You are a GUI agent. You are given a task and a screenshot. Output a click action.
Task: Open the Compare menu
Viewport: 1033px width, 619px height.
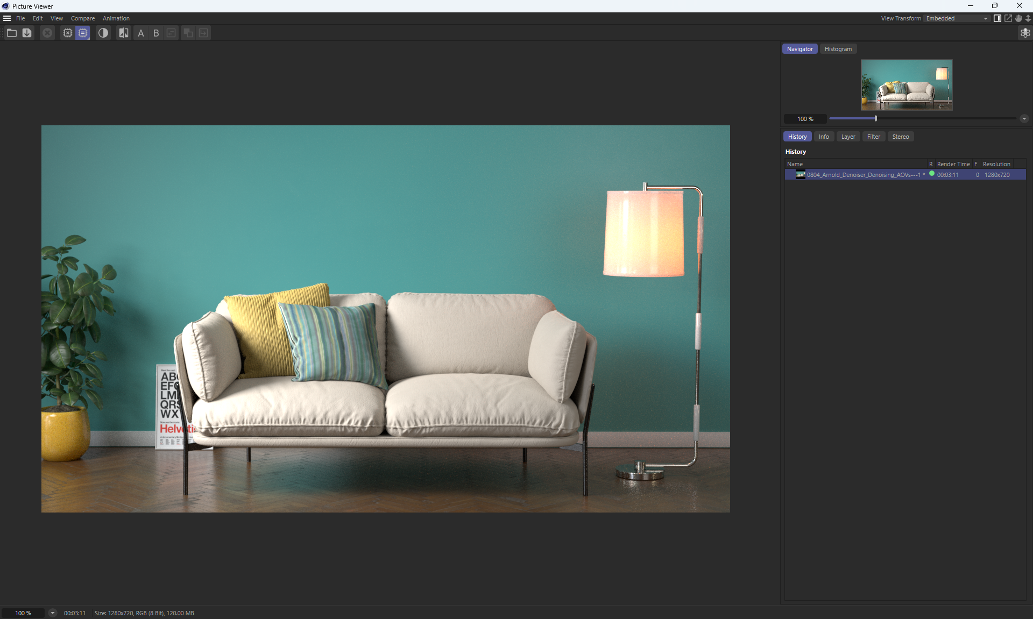coord(82,18)
